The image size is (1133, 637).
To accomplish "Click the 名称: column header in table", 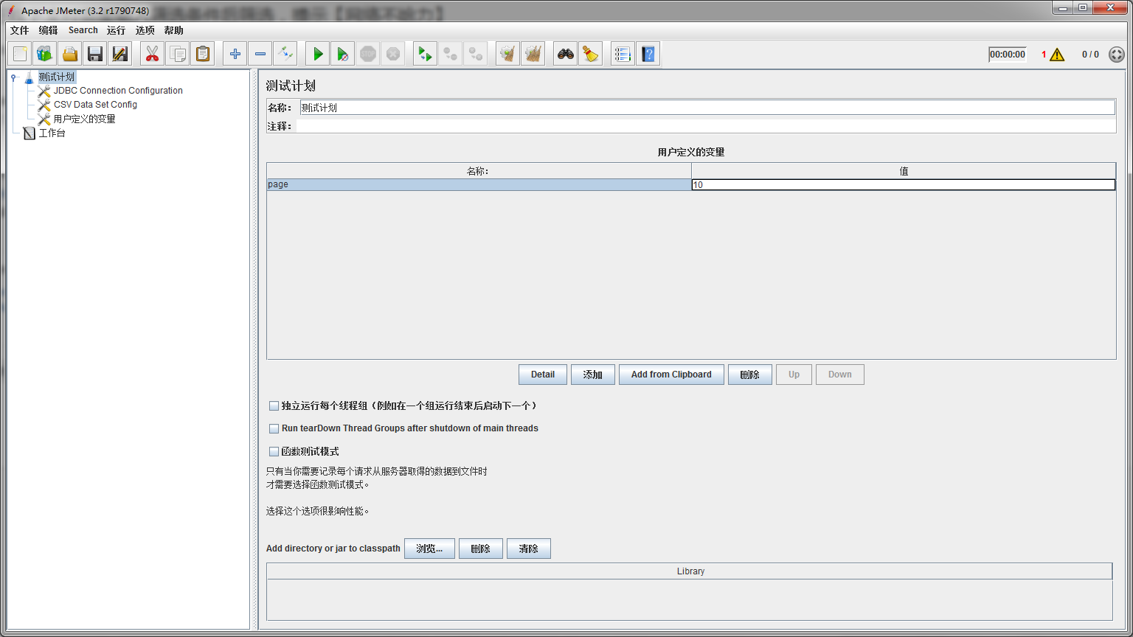I will tap(479, 171).
